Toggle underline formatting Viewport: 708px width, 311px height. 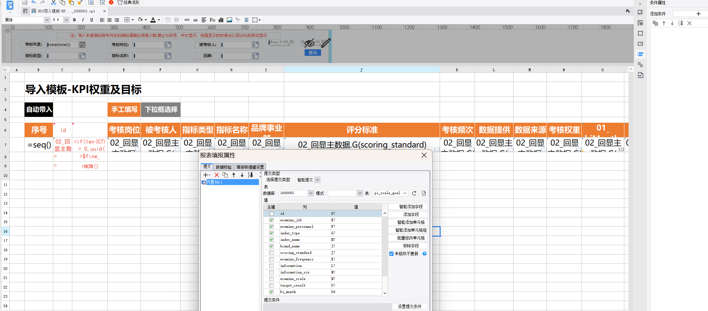tap(92, 20)
